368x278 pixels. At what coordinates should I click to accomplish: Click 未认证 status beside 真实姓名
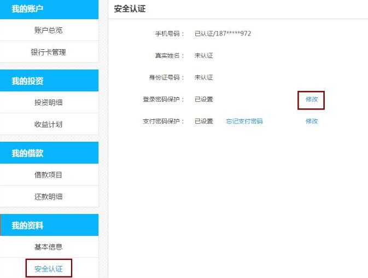pyautogui.click(x=204, y=56)
